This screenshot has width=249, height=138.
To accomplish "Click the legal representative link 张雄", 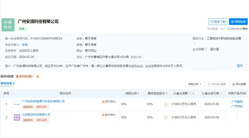I will 25,45.
